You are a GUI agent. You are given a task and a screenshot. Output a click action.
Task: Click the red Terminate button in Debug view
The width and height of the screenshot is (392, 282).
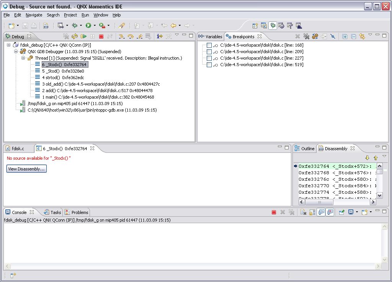[x=101, y=37]
